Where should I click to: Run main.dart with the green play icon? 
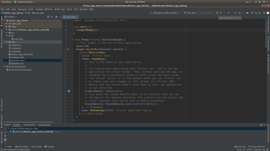click(217, 13)
